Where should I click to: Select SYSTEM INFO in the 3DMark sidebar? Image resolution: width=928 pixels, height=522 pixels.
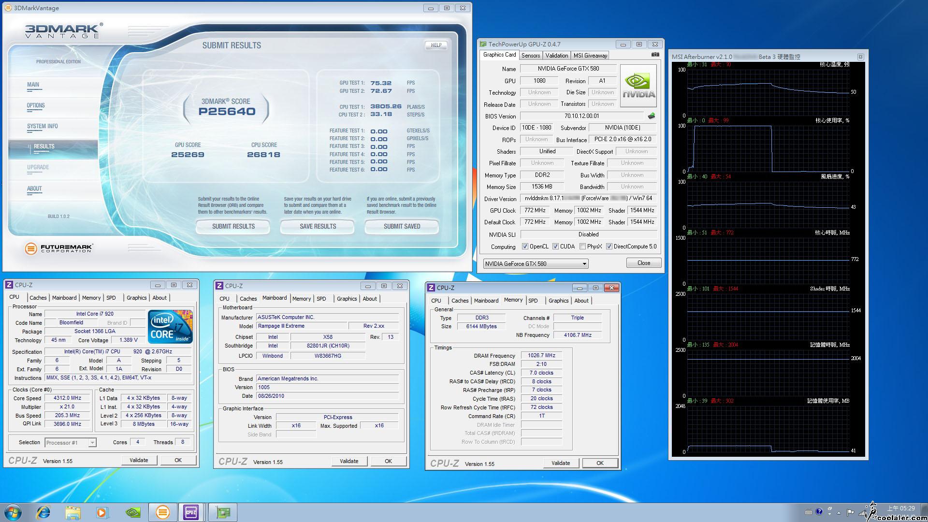[x=43, y=126]
